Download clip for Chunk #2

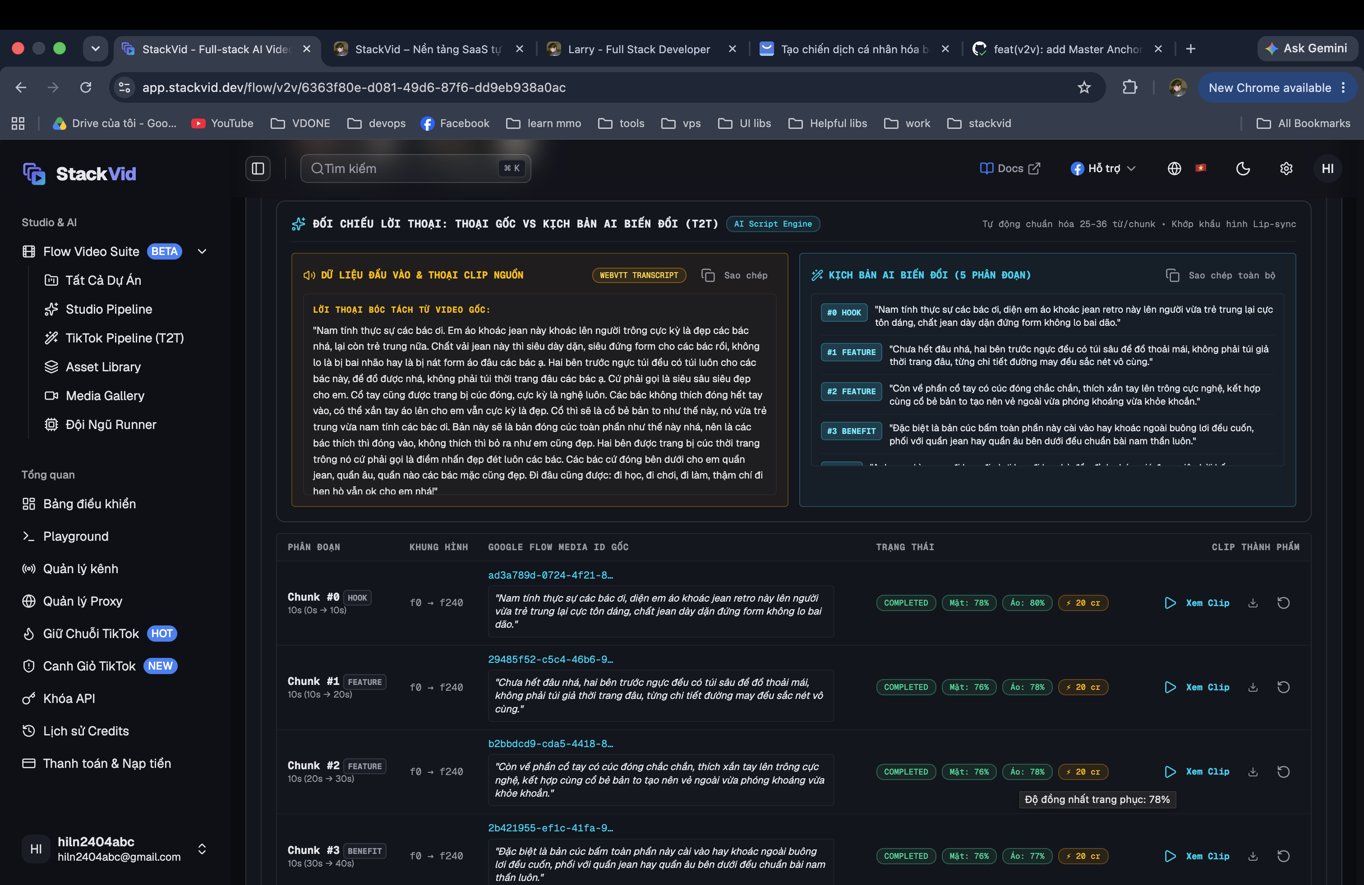[x=1253, y=771]
